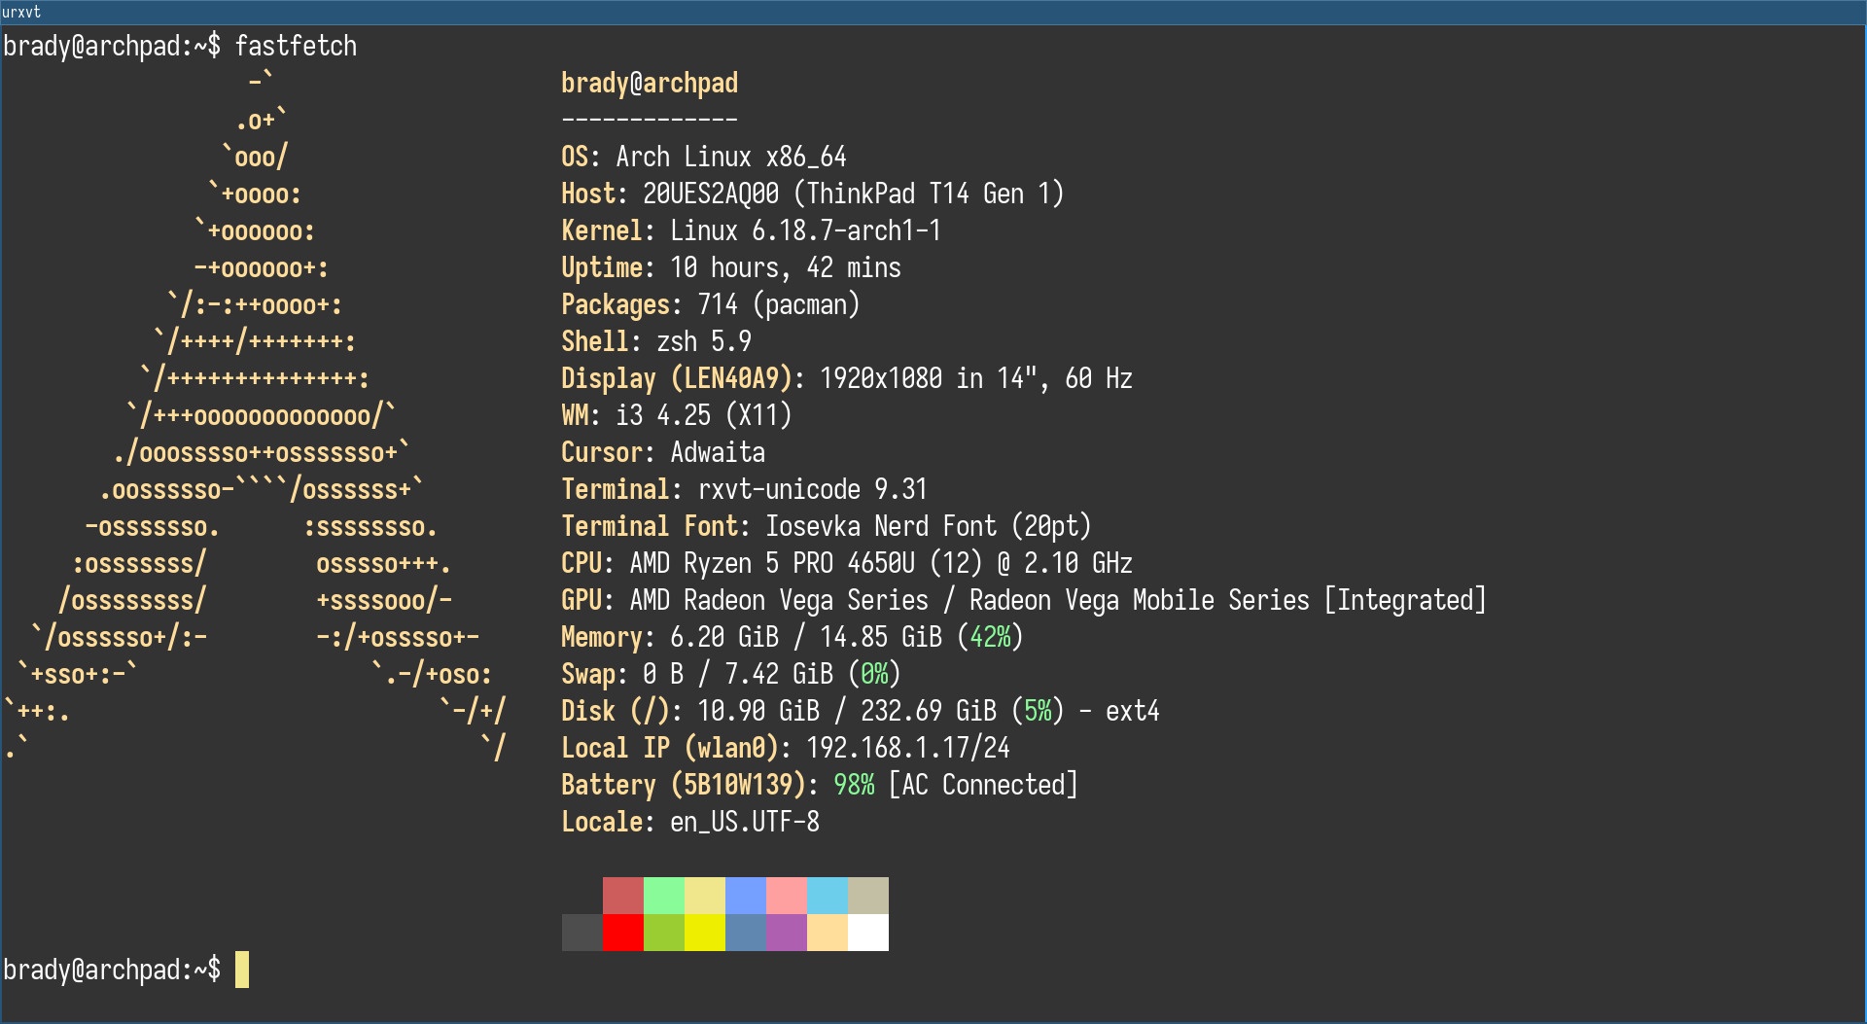Screen dimensions: 1867x1024
Task: Select the 'Local IP (wlan0)' label
Action: click(670, 748)
